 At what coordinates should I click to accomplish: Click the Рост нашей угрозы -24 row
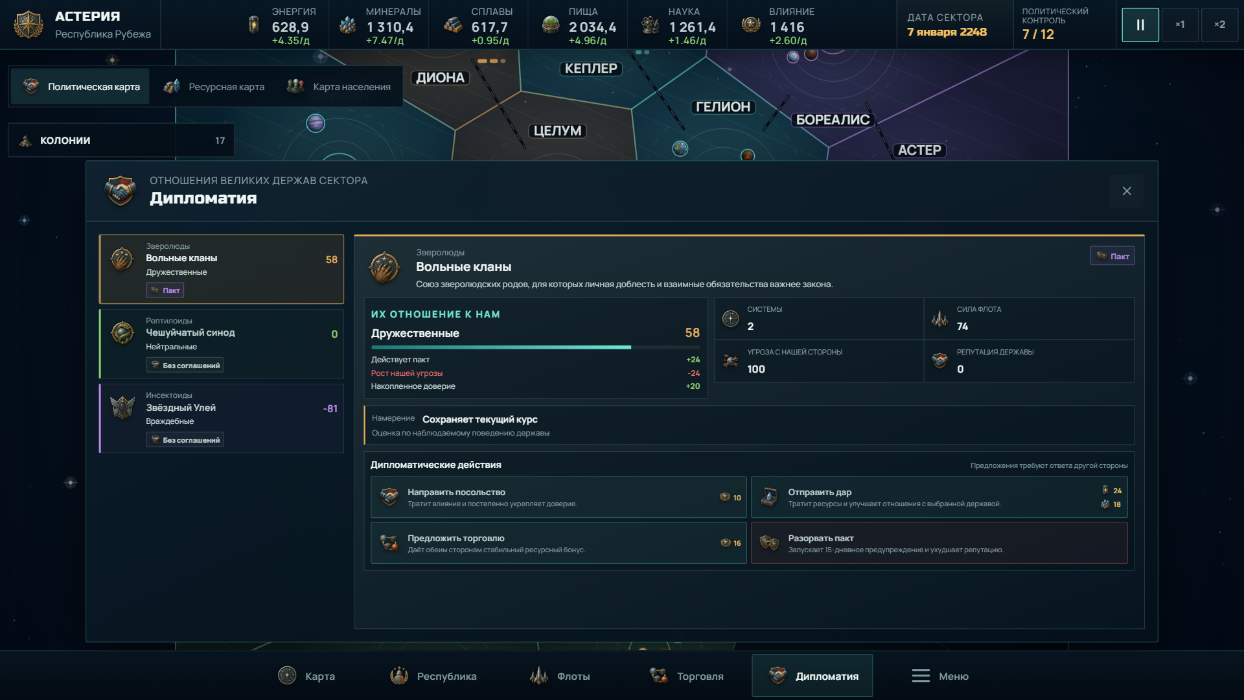(535, 373)
